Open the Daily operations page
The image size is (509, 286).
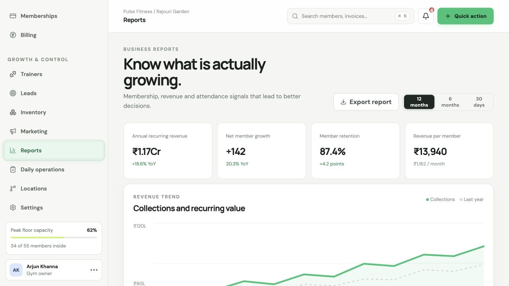point(54,170)
